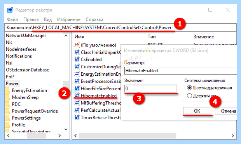Click the Параметр name field HibernateEnabled
This screenshot has height=144, width=241.
point(181,71)
